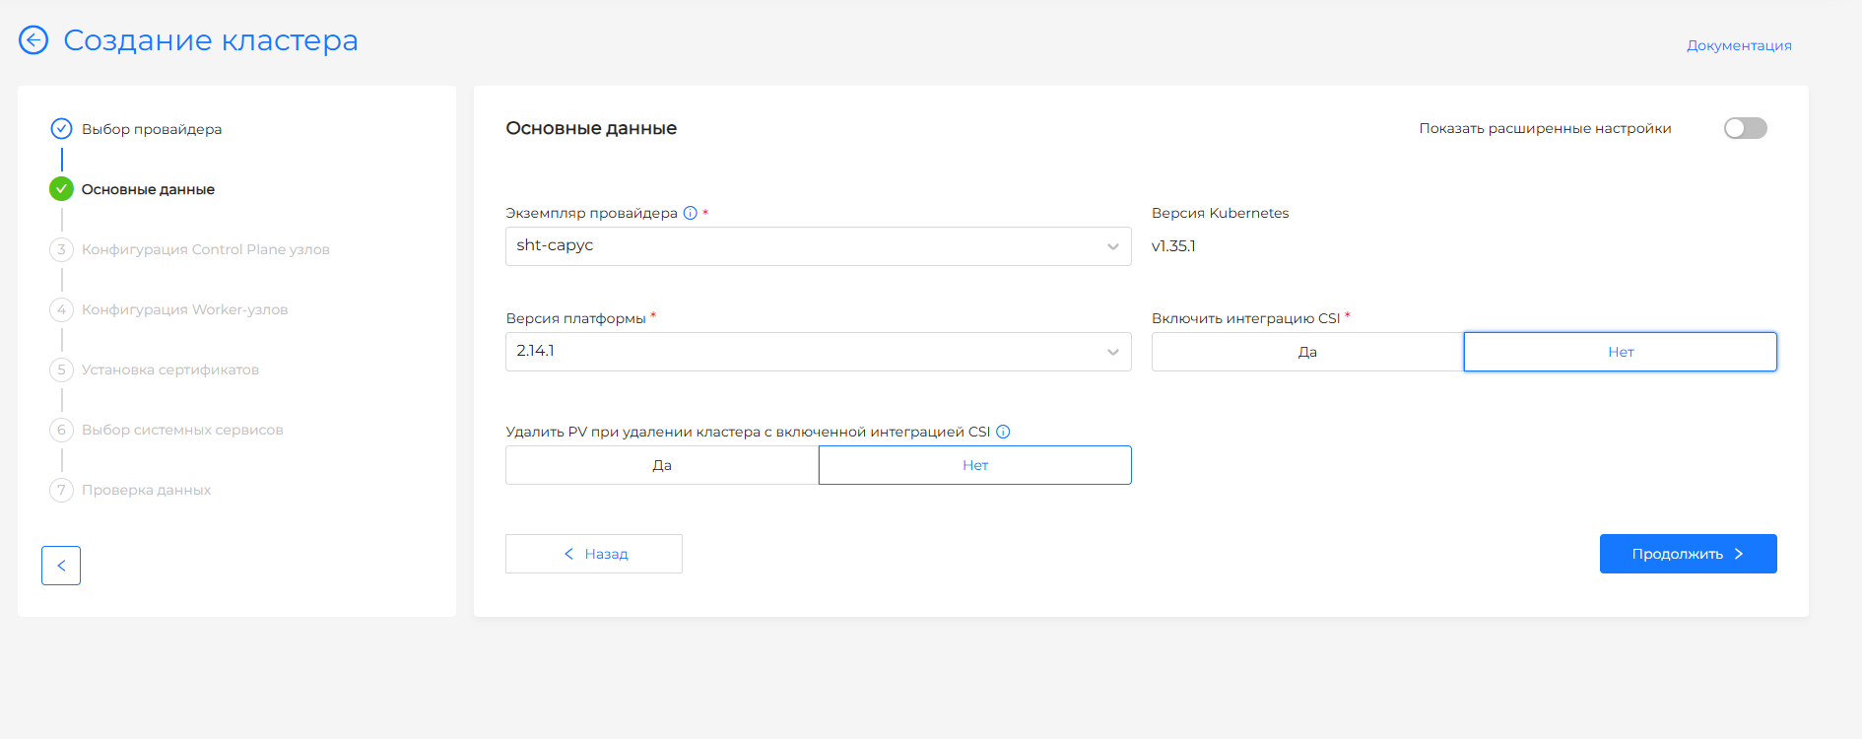Select Нет for Включить интеграцию CSI
The height and width of the screenshot is (739, 1862).
point(1621,352)
